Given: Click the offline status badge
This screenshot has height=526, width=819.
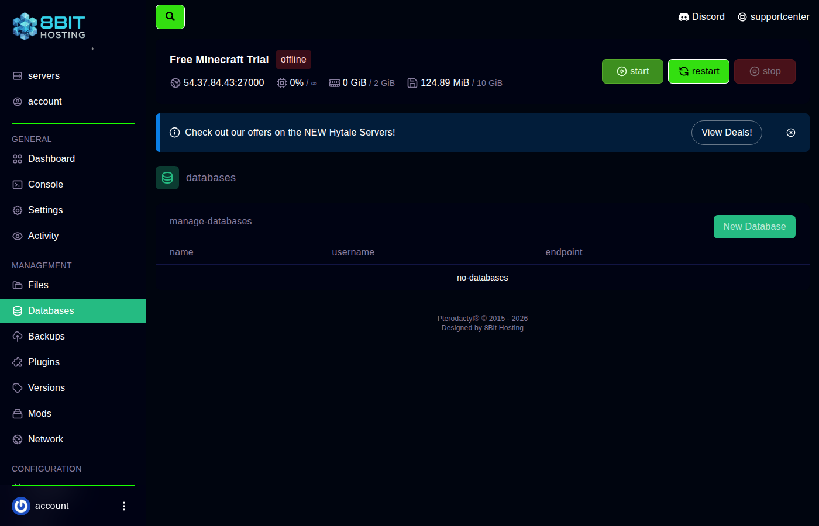Looking at the screenshot, I should pyautogui.click(x=294, y=60).
